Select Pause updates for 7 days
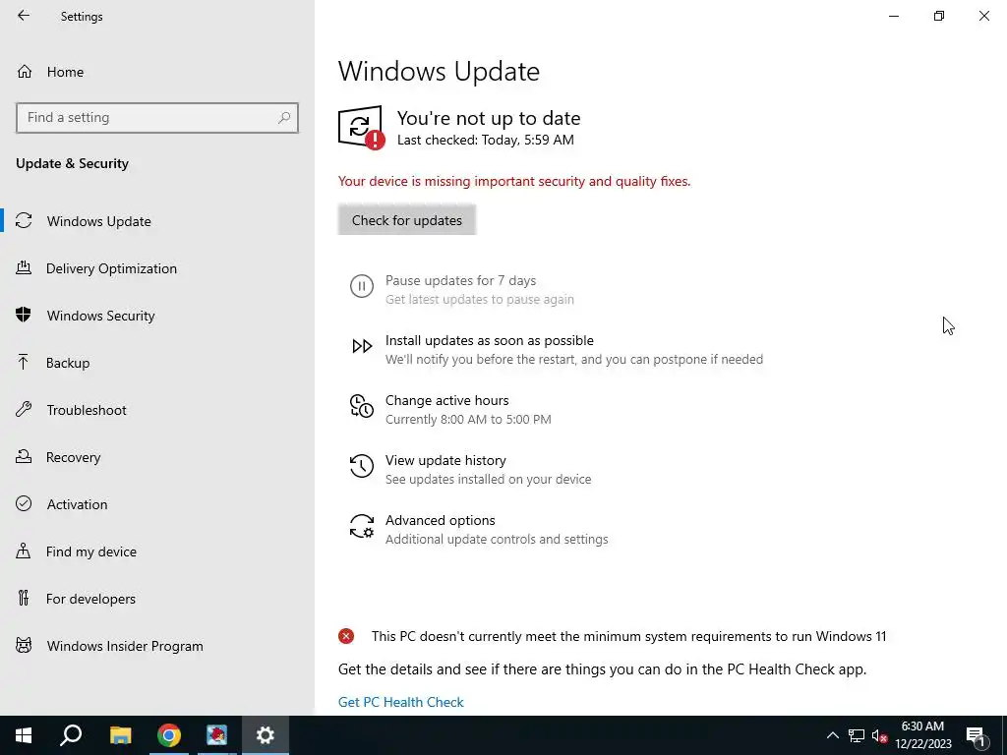Viewport: 1007px width, 755px height. [x=460, y=280]
